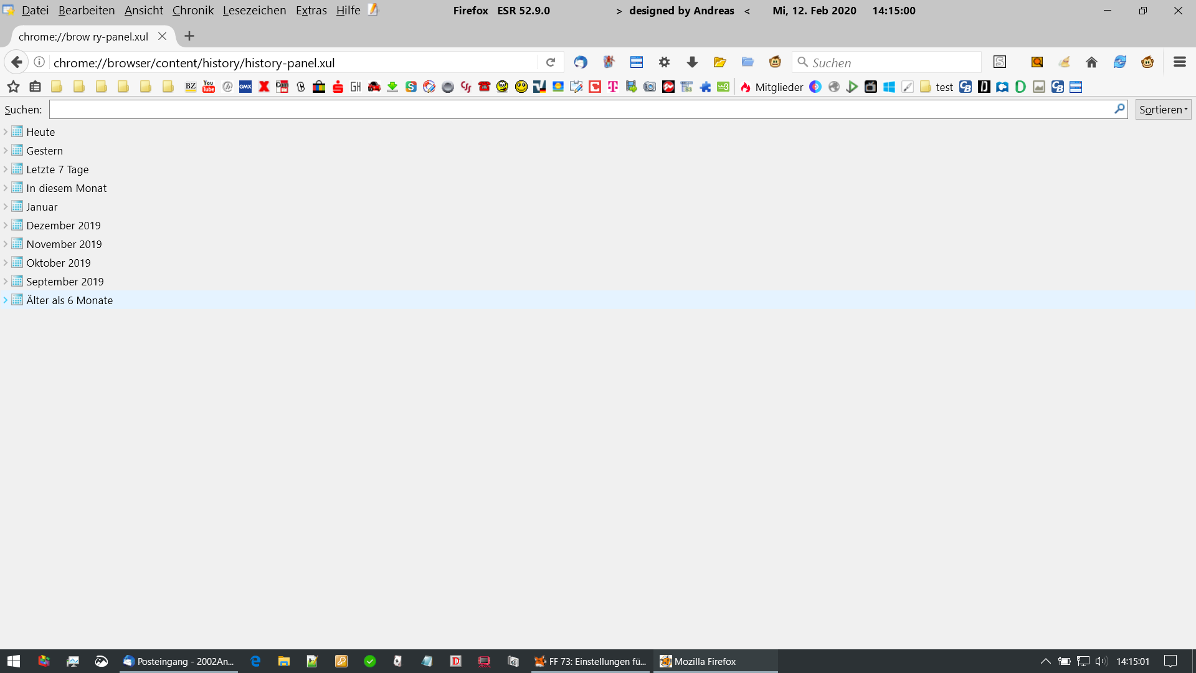Image resolution: width=1196 pixels, height=673 pixels.
Task: Click the Mitglieder bookmark
Action: coord(779,87)
